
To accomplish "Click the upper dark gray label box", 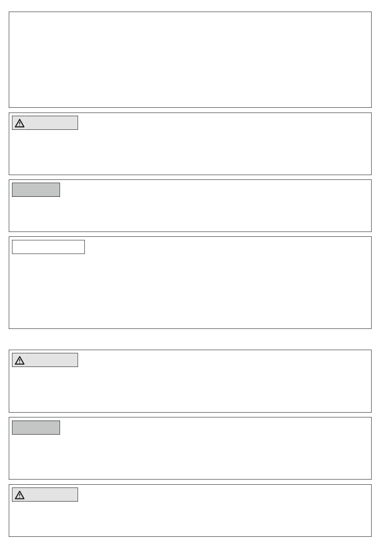I will [36, 190].
